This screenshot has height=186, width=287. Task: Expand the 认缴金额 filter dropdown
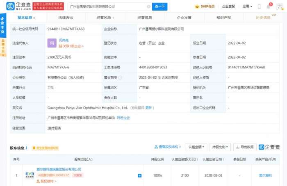coord(197,147)
